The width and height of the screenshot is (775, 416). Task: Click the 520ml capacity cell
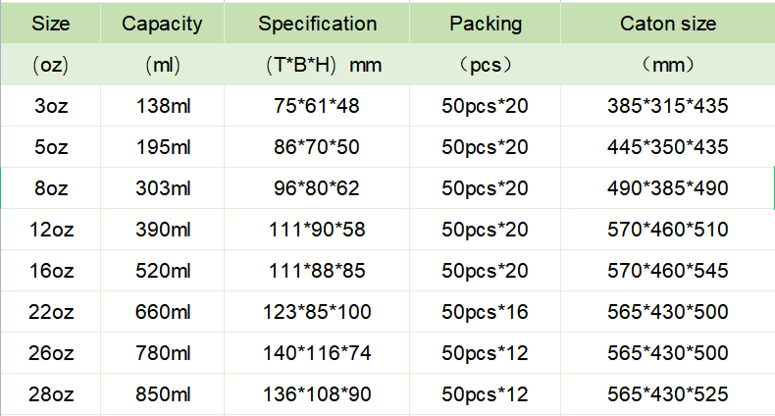pyautogui.click(x=162, y=270)
